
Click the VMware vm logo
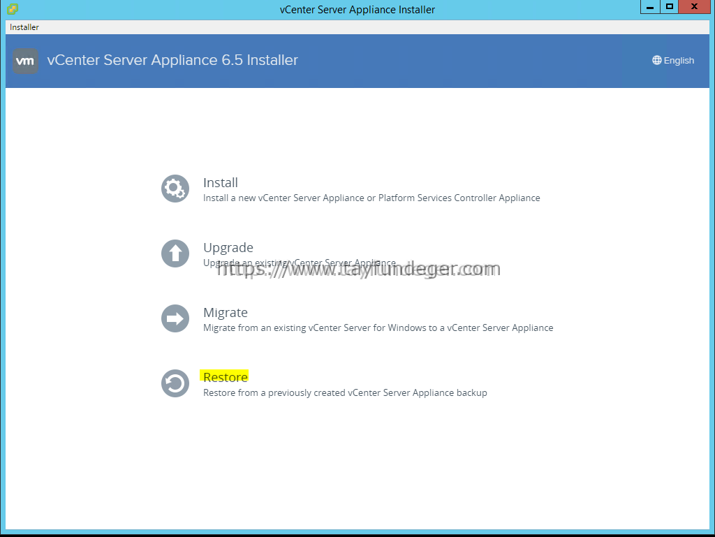coord(26,61)
